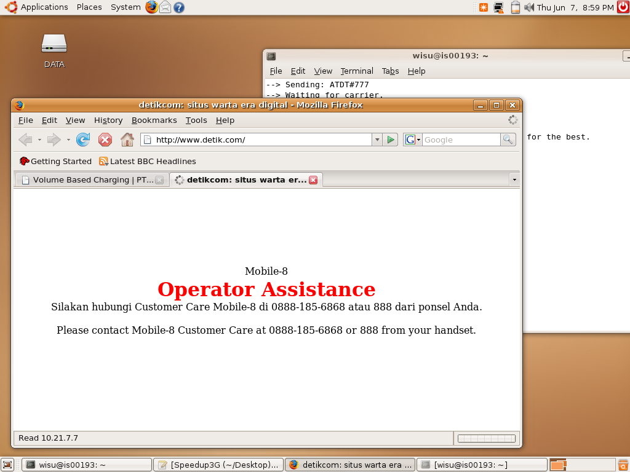Viewport: 630px width, 472px height.
Task: Click the Firefox URL address field
Action: 257,140
